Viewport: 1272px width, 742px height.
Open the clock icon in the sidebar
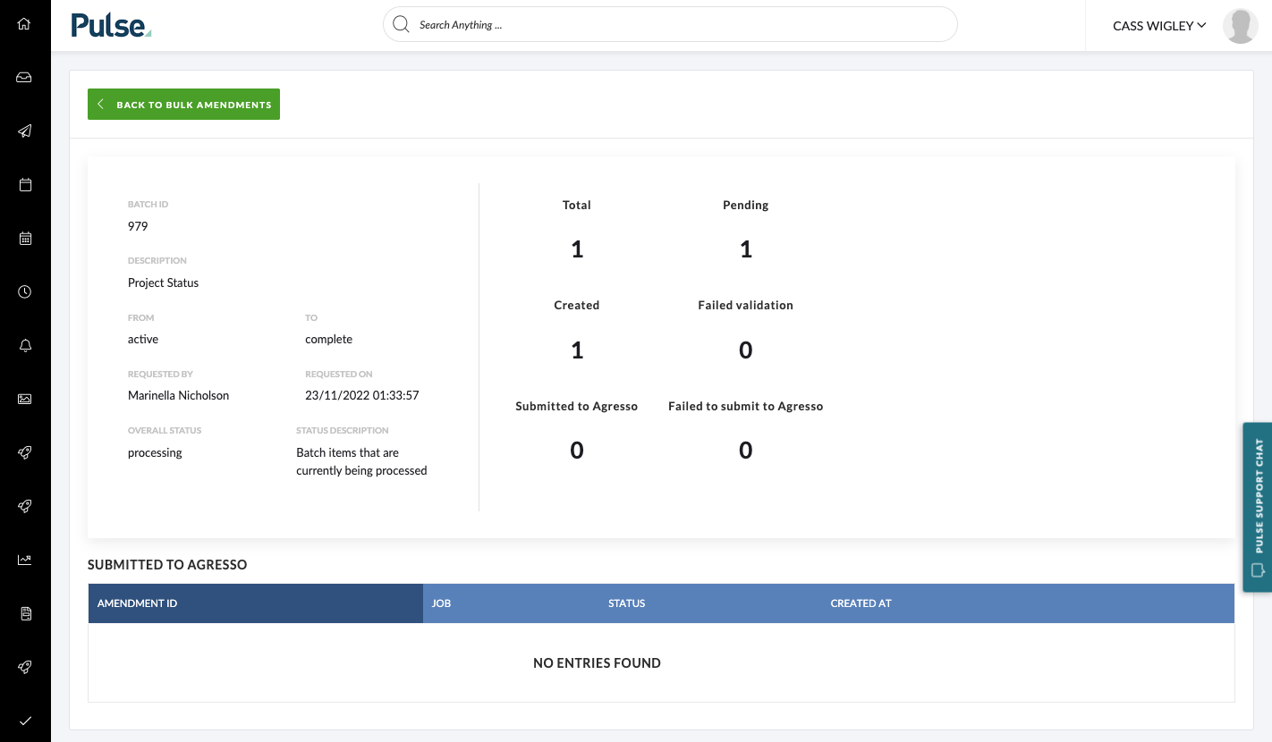(25, 291)
